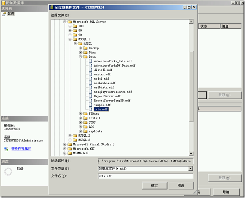Click the AdventureWorks_Data.mdf file icon
Viewport: 245px width, 198px height.
[x=90, y=61]
